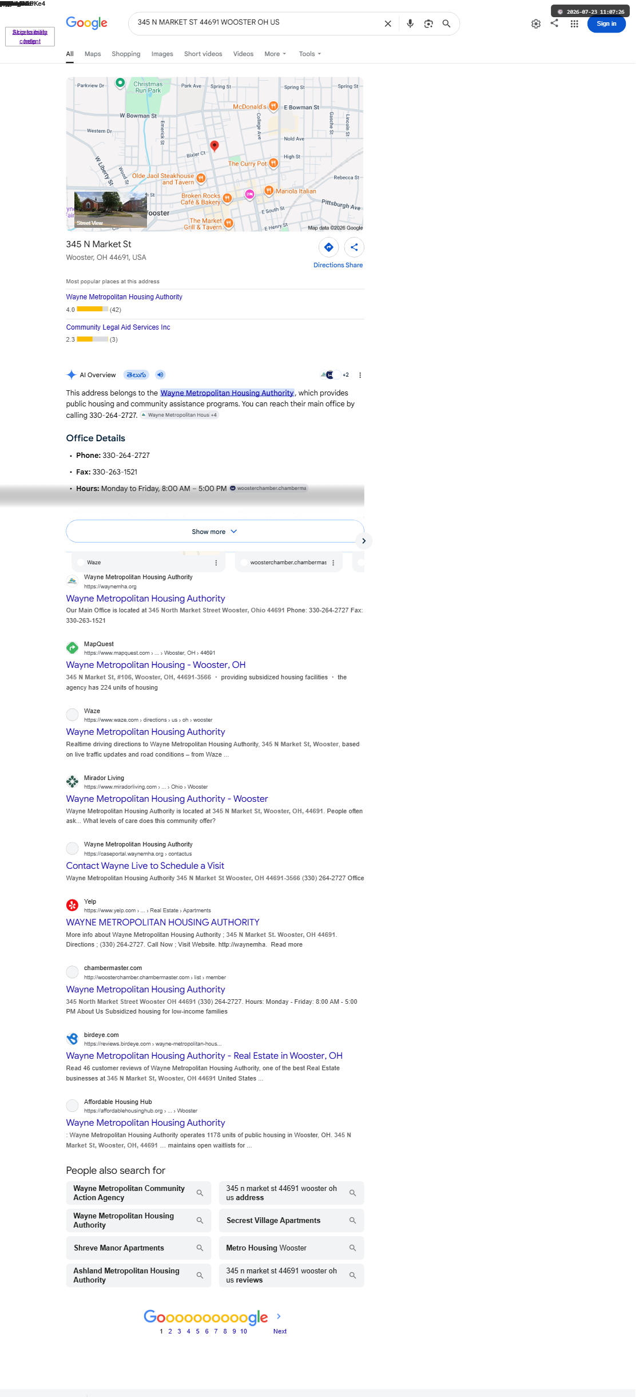The width and height of the screenshot is (643, 1397).
Task: Open the Street View thumbnail on the map
Action: [110, 210]
